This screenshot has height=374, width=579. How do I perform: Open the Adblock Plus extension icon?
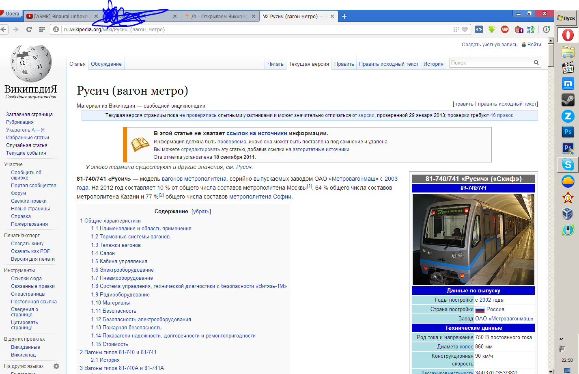coord(505,29)
